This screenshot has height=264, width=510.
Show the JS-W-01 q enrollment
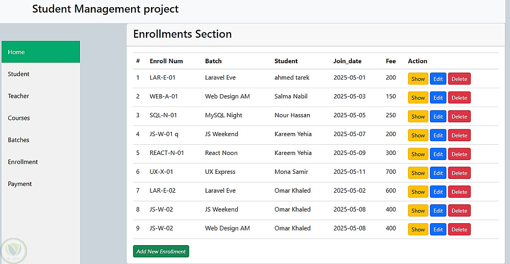point(418,136)
